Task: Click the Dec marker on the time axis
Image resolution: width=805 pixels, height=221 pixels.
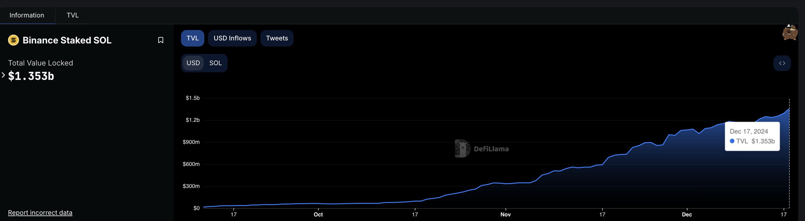Action: click(x=687, y=215)
